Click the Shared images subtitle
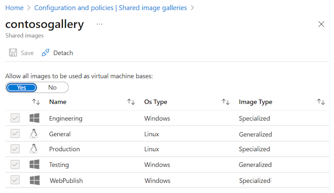This screenshot has height=193, width=334. (24, 35)
